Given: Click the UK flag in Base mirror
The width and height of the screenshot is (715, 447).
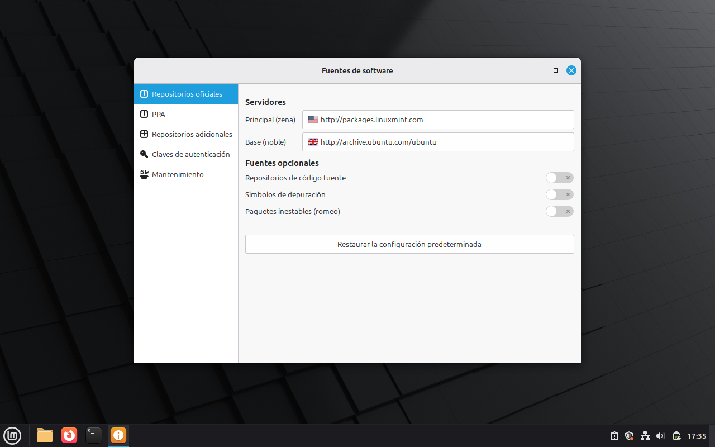Looking at the screenshot, I should (313, 142).
